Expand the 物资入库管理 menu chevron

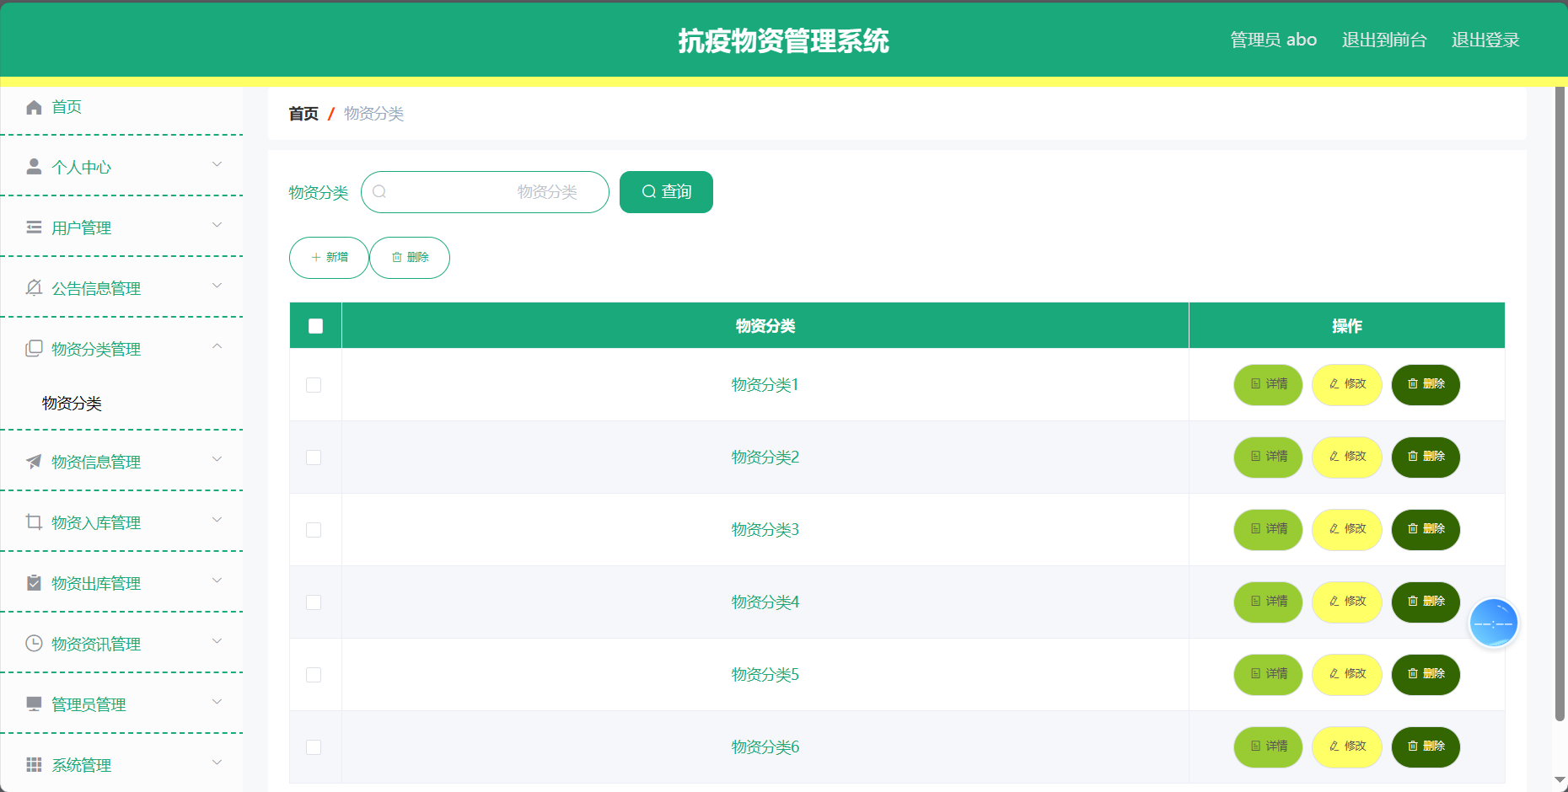pos(217,520)
